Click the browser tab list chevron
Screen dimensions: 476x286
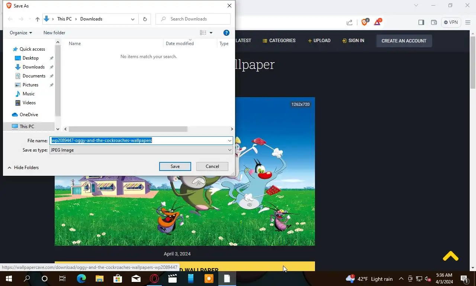[416, 6]
